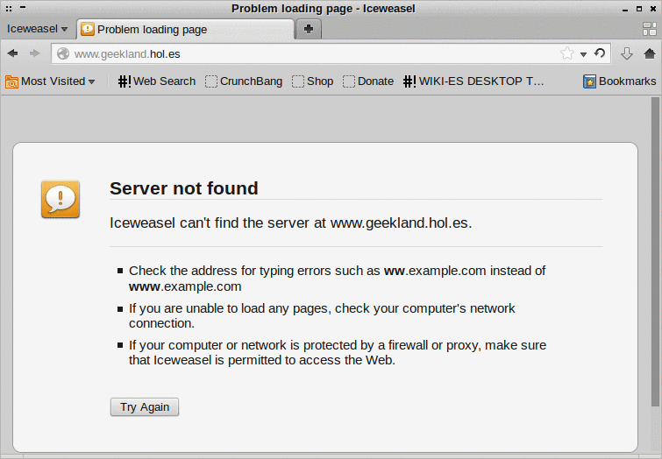Open the WIKI-ES DESKTOP bookmark
Image resolution: width=662 pixels, height=459 pixels.
tap(473, 81)
